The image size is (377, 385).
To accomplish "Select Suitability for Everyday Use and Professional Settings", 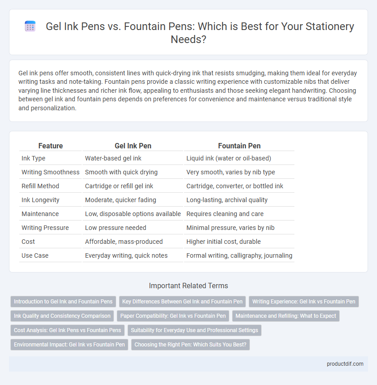I will [194, 330].
